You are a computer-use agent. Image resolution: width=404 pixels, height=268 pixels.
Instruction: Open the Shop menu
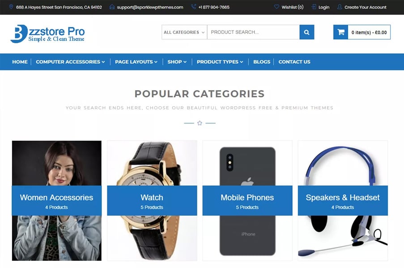[x=177, y=62]
